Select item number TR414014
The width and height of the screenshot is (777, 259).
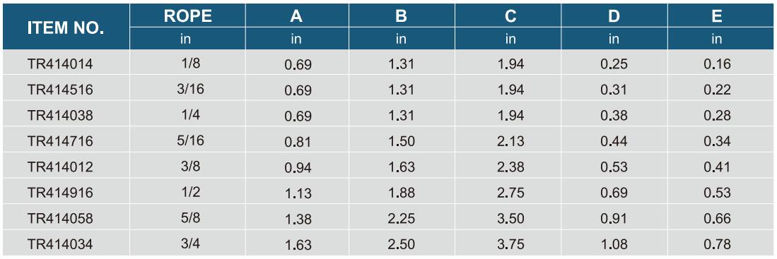(x=60, y=64)
